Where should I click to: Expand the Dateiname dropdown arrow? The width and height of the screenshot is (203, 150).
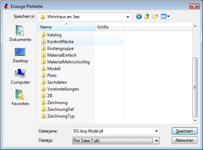click(x=156, y=131)
